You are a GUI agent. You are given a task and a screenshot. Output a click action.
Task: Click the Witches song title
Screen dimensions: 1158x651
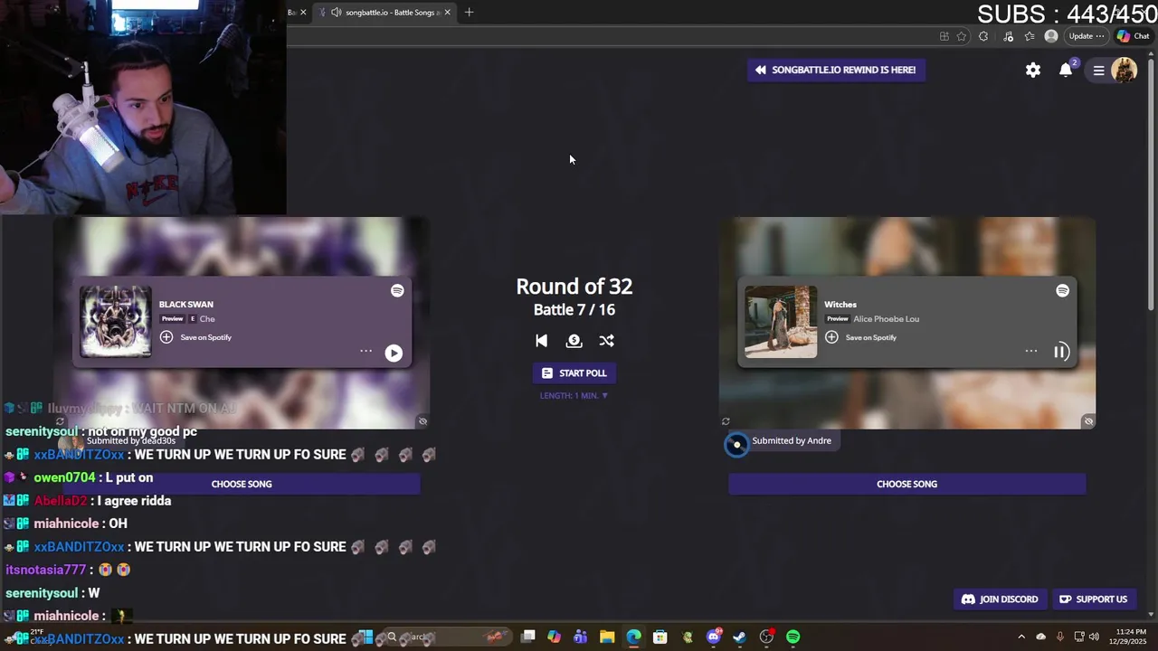(x=840, y=305)
